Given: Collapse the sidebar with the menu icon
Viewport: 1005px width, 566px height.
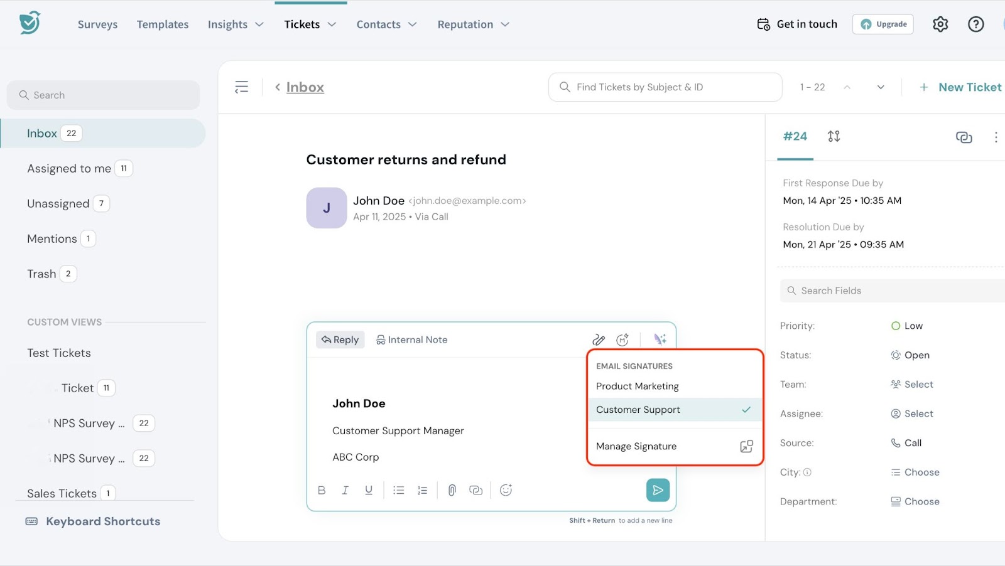Looking at the screenshot, I should (241, 87).
